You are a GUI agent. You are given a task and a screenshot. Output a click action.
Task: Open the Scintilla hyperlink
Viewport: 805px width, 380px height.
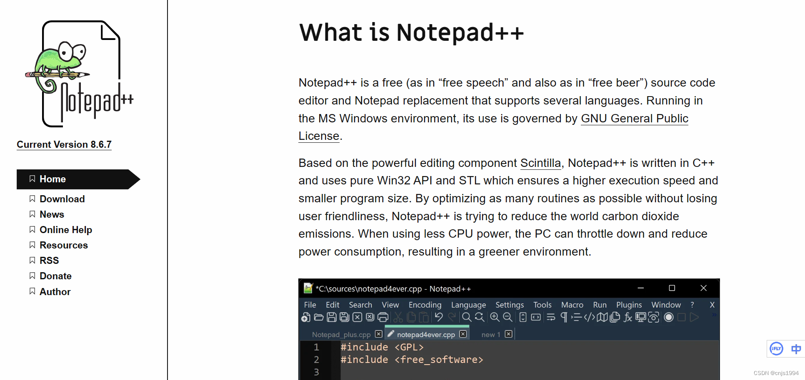point(540,163)
